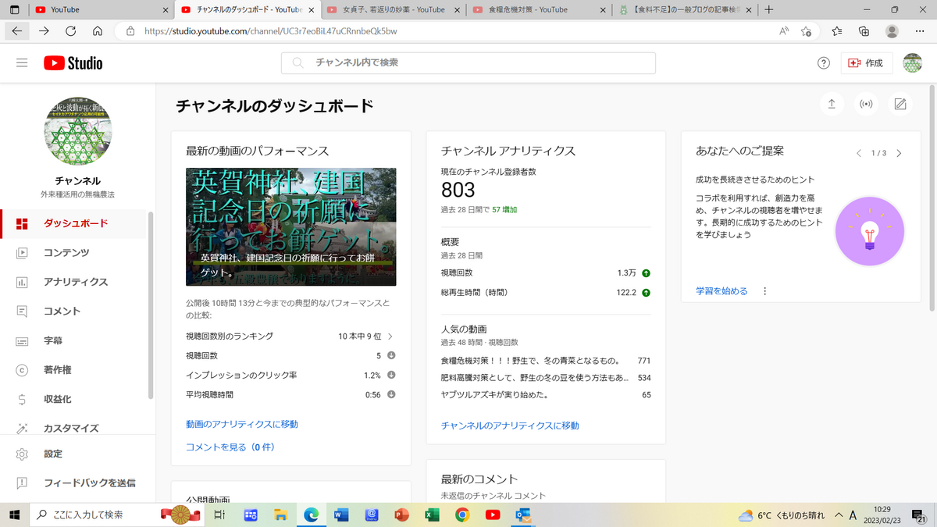Close the チャンネルのダッシュボード browser tab
Viewport: 937px width, 527px height.
(311, 9)
